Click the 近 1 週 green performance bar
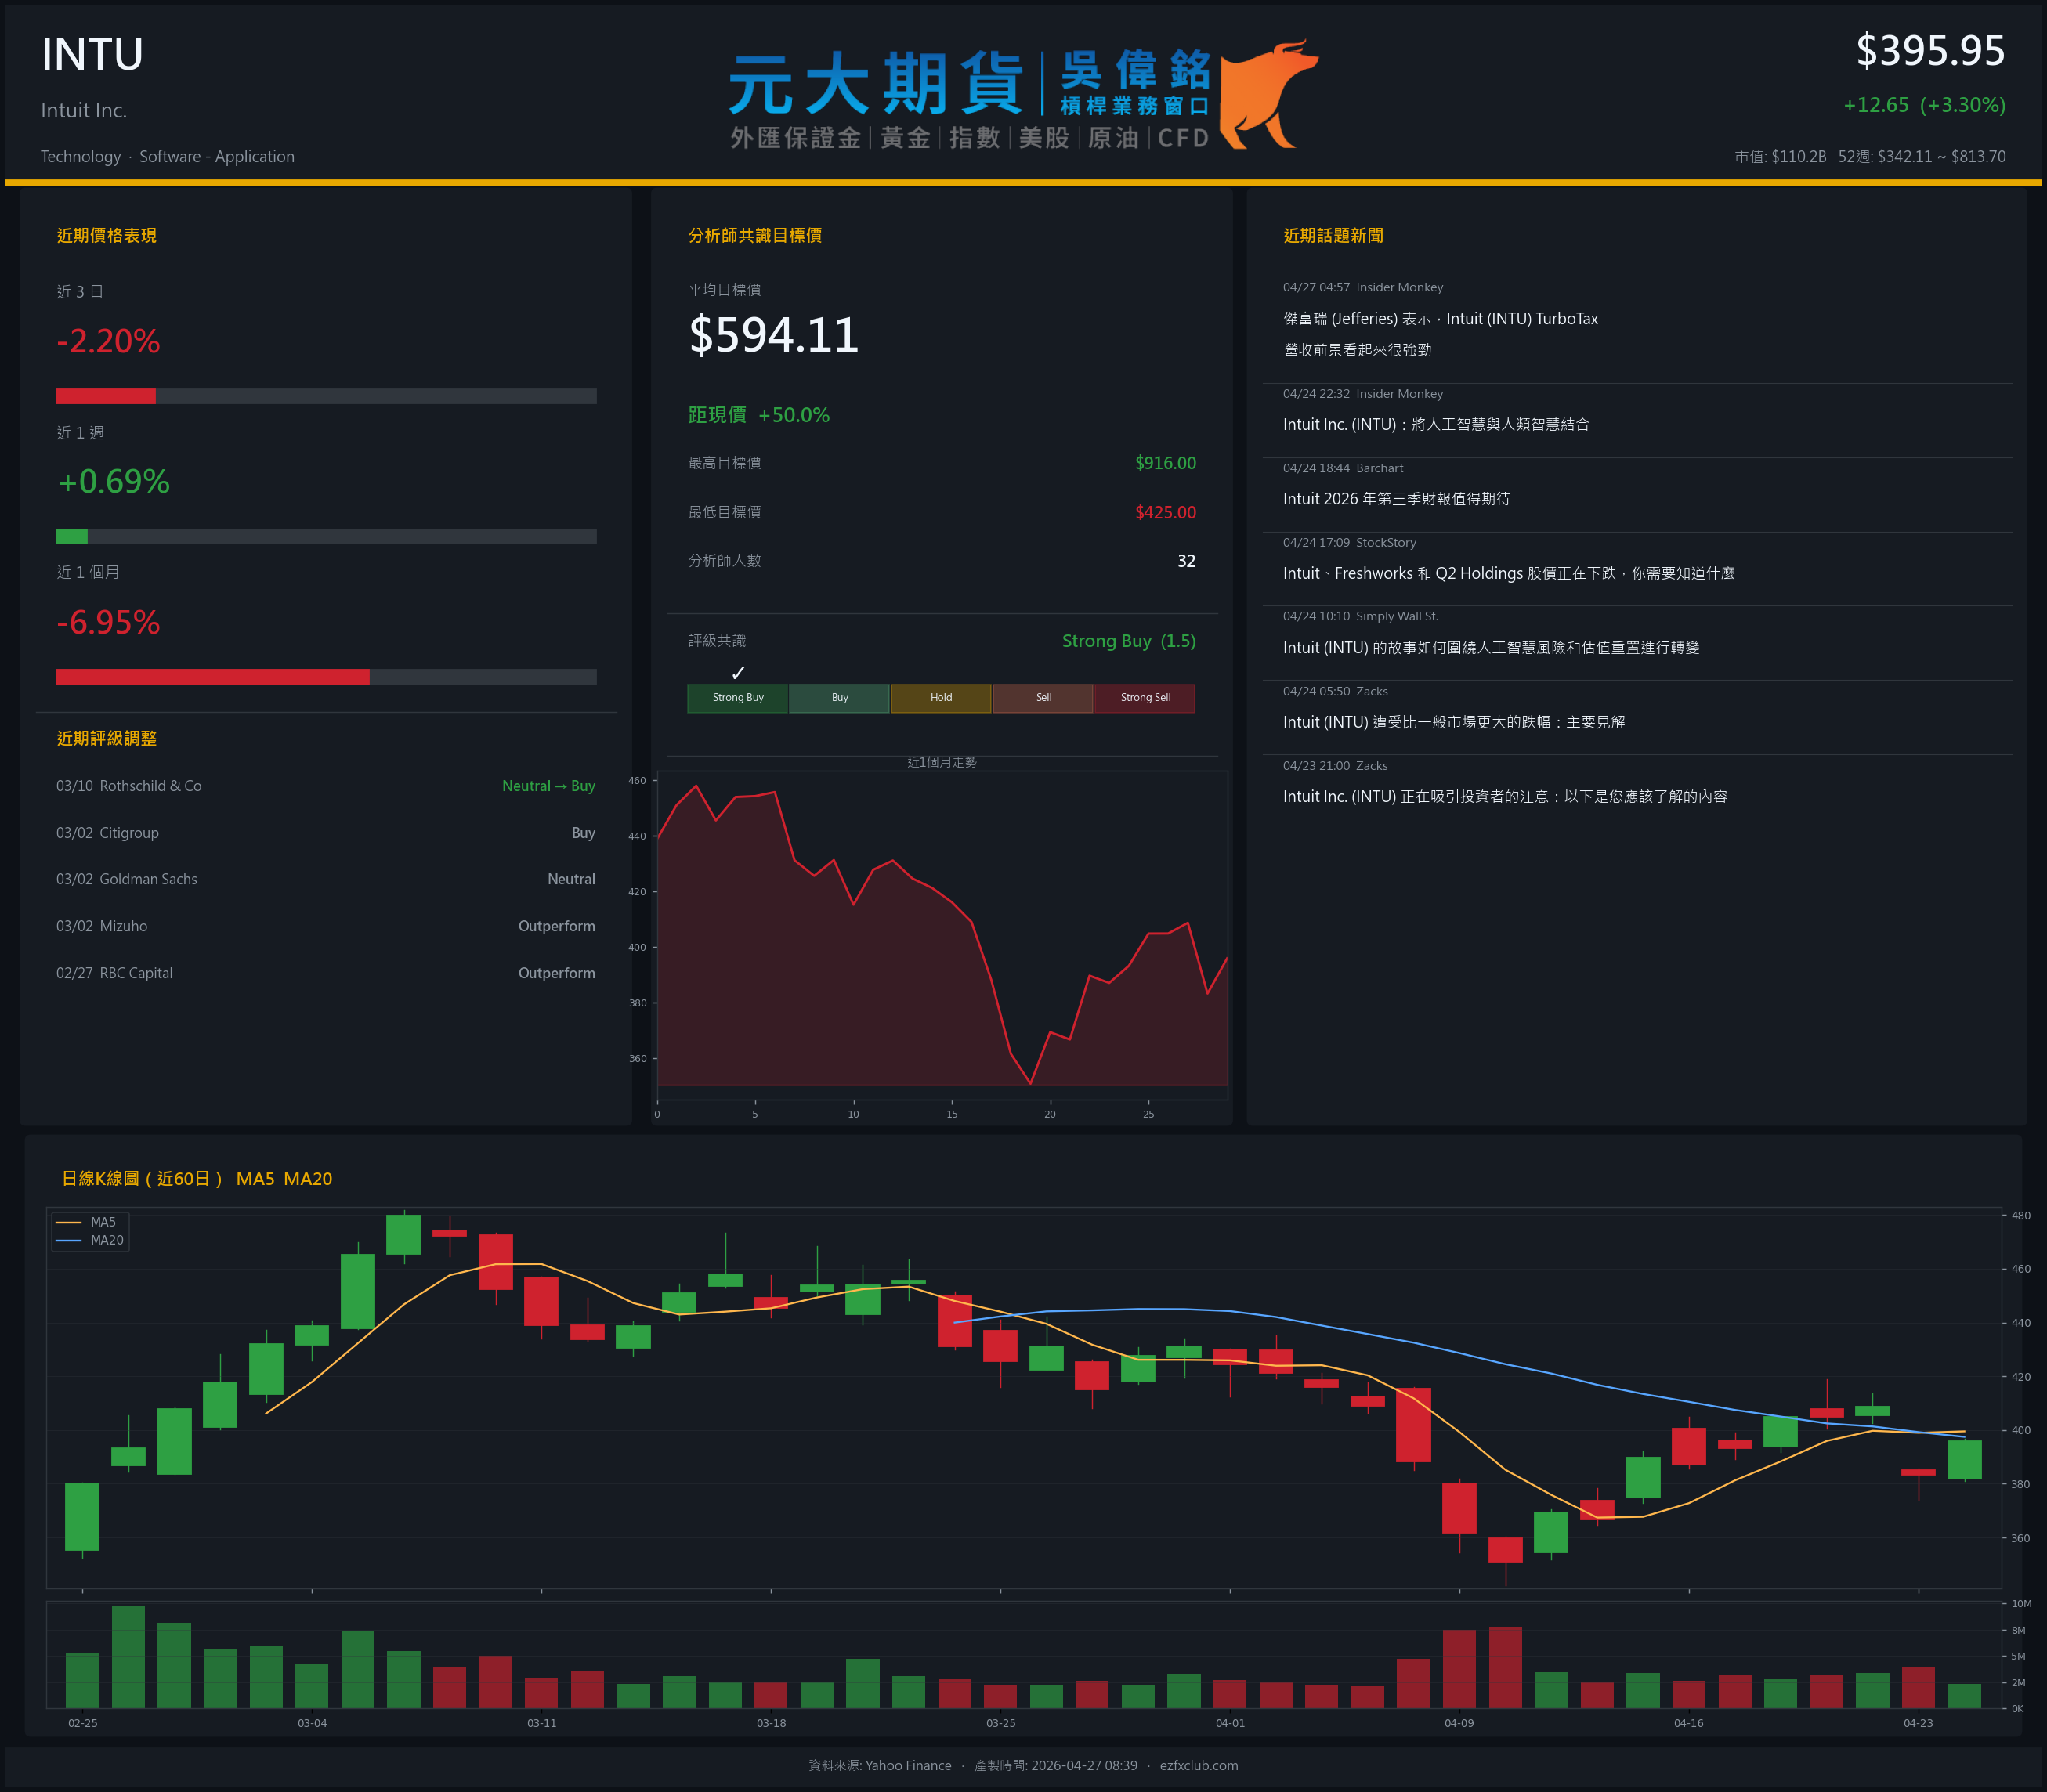Viewport: 2047px width, 1792px height. click(x=72, y=536)
